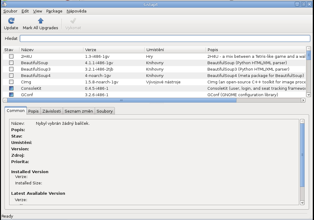The width and height of the screenshot is (314, 220).
Task: Click the GConf description text
Action: 243,95
